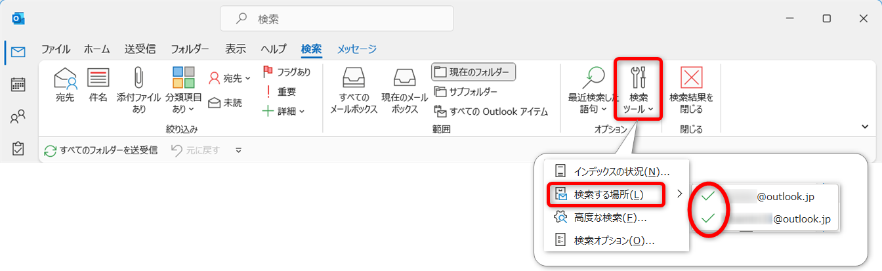Click the 検索 search input box
This screenshot has width=882, height=271.
click(x=337, y=19)
